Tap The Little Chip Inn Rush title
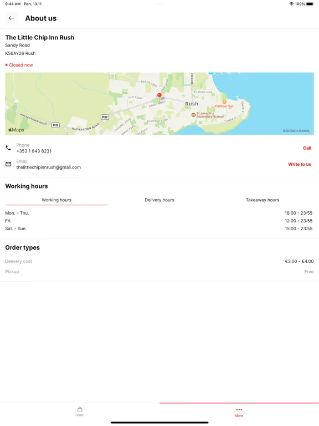Image resolution: width=319 pixels, height=426 pixels. (x=40, y=38)
